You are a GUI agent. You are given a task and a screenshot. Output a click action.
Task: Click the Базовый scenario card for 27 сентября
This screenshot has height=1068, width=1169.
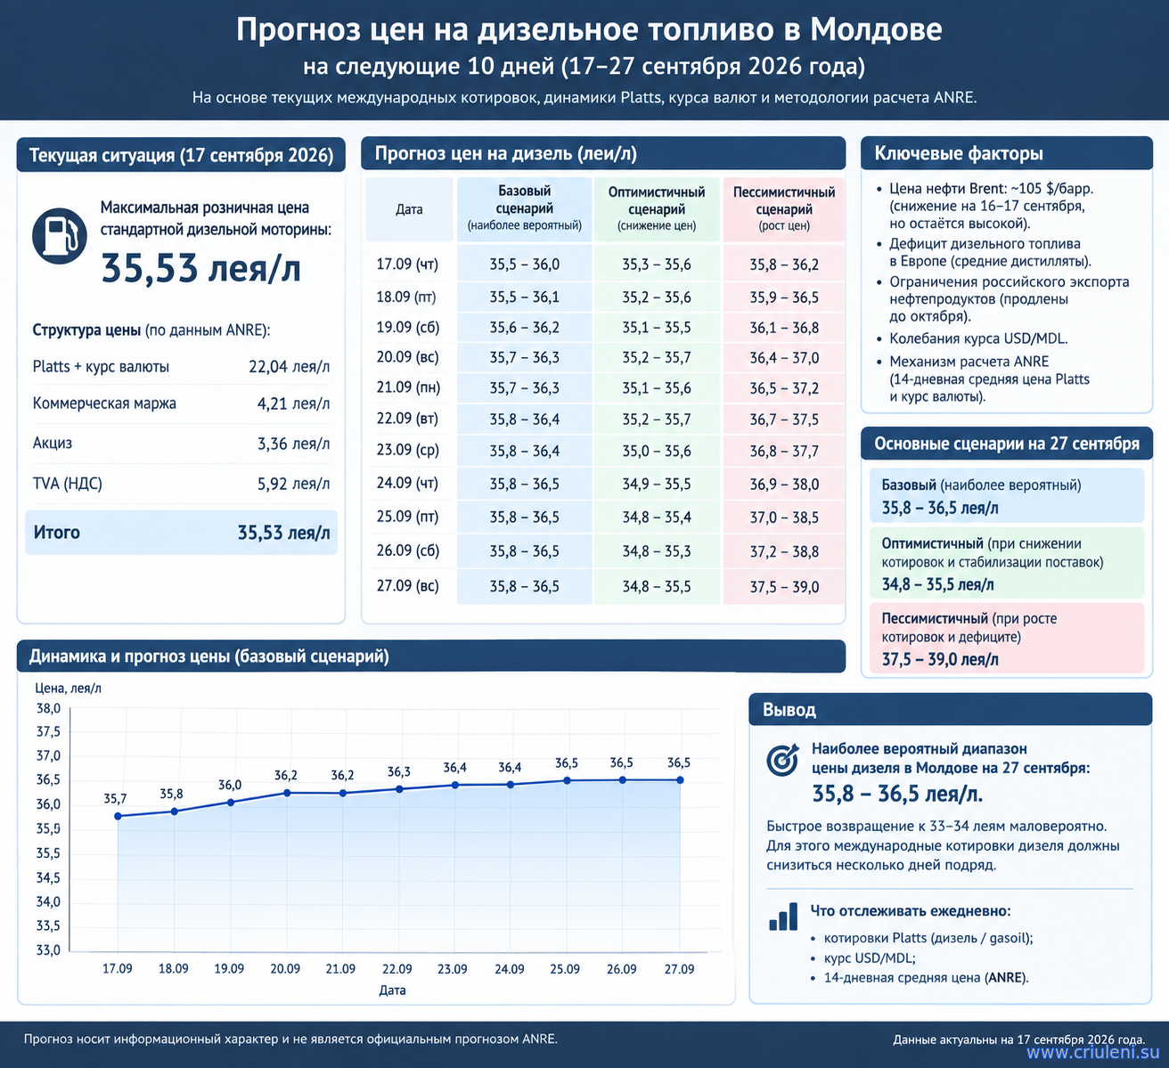pos(1007,496)
